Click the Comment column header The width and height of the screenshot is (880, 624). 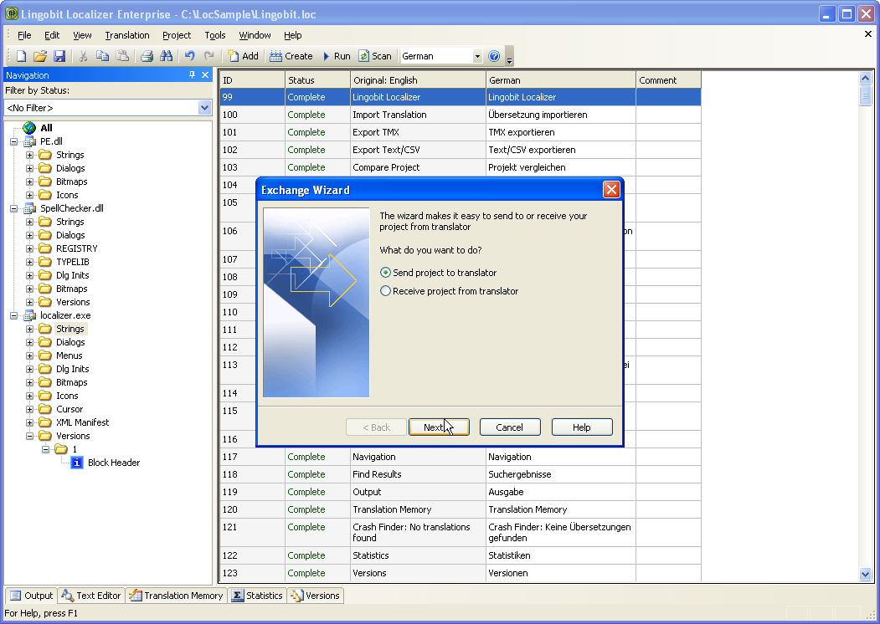pos(668,80)
